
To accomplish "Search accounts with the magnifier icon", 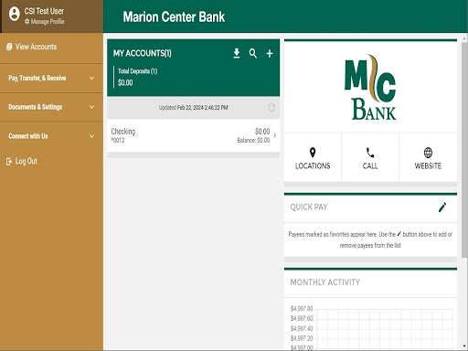I will pos(253,53).
